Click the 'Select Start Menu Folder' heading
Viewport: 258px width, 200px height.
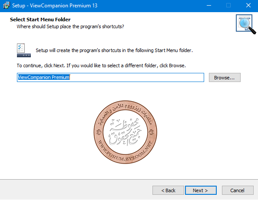(40, 20)
